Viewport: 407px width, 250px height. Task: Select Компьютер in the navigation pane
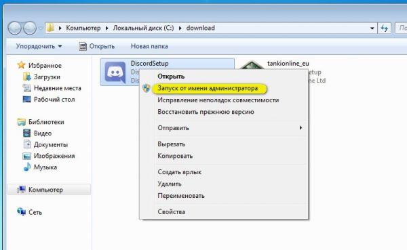point(45,190)
